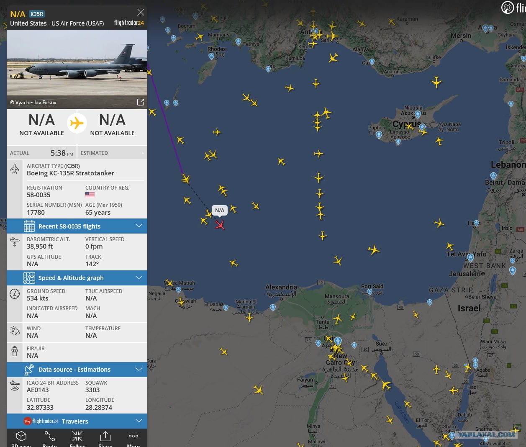Image resolution: width=526 pixels, height=447 pixels.
Task: Click the Bodrum airport pin
Action: tap(195, 16)
